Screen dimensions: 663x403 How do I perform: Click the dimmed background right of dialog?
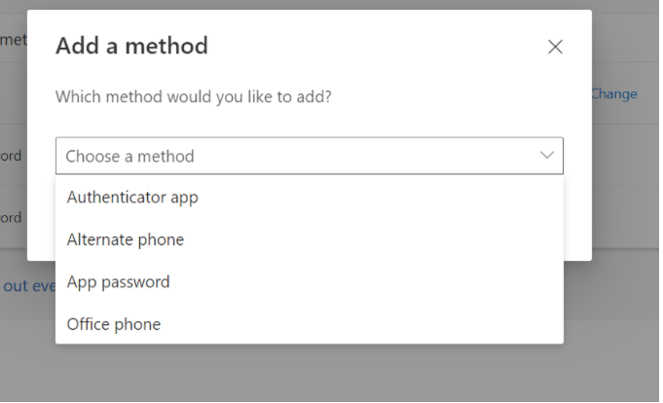click(x=626, y=195)
